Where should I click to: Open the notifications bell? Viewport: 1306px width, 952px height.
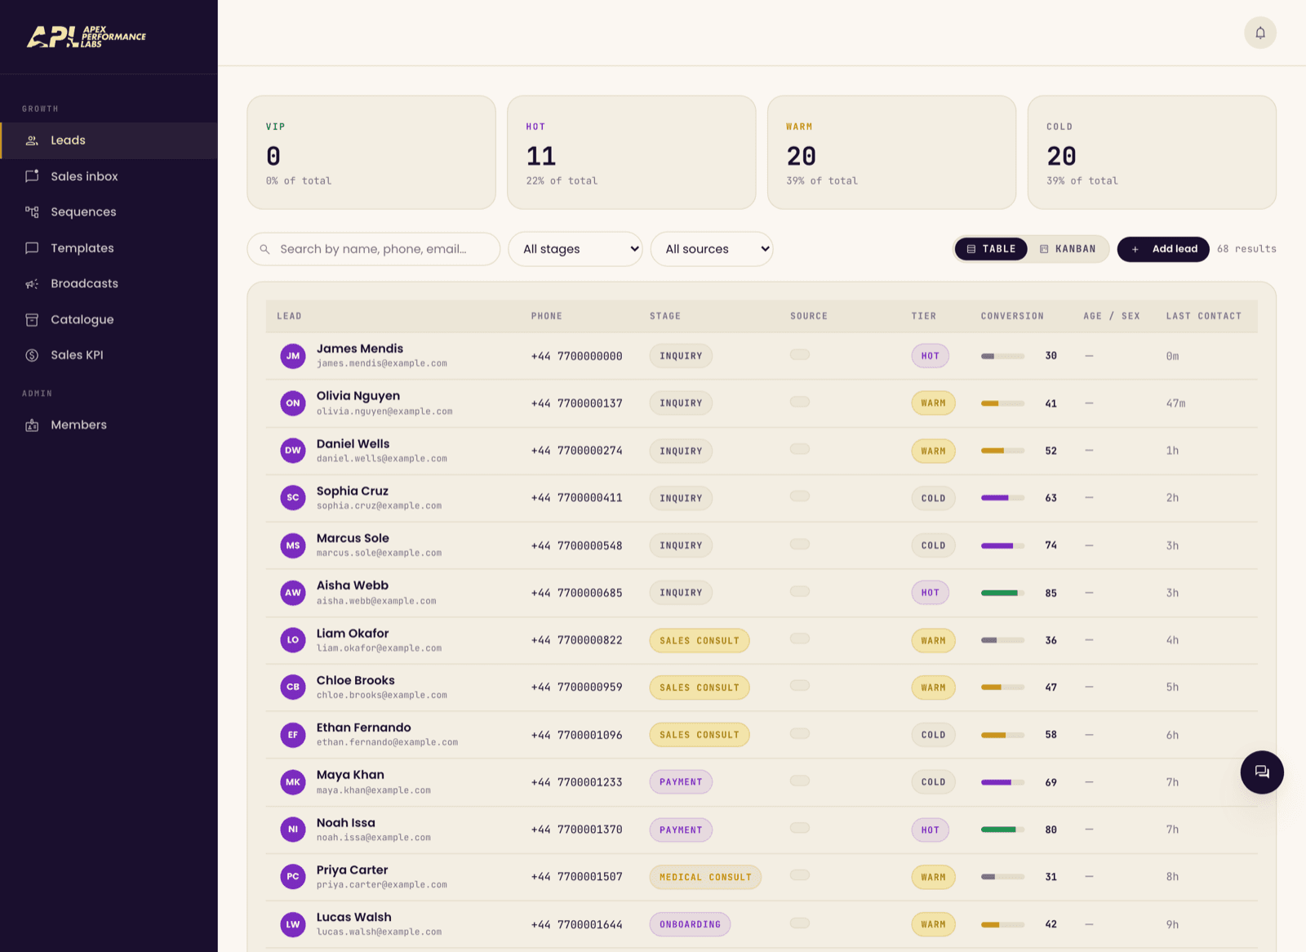[x=1259, y=33]
